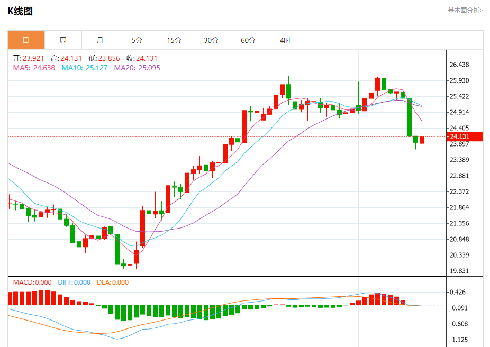Select the 日 daily chart tab

pos(26,40)
